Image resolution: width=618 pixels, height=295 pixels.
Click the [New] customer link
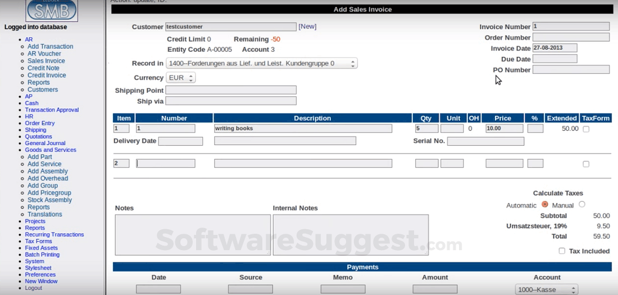[x=307, y=26]
